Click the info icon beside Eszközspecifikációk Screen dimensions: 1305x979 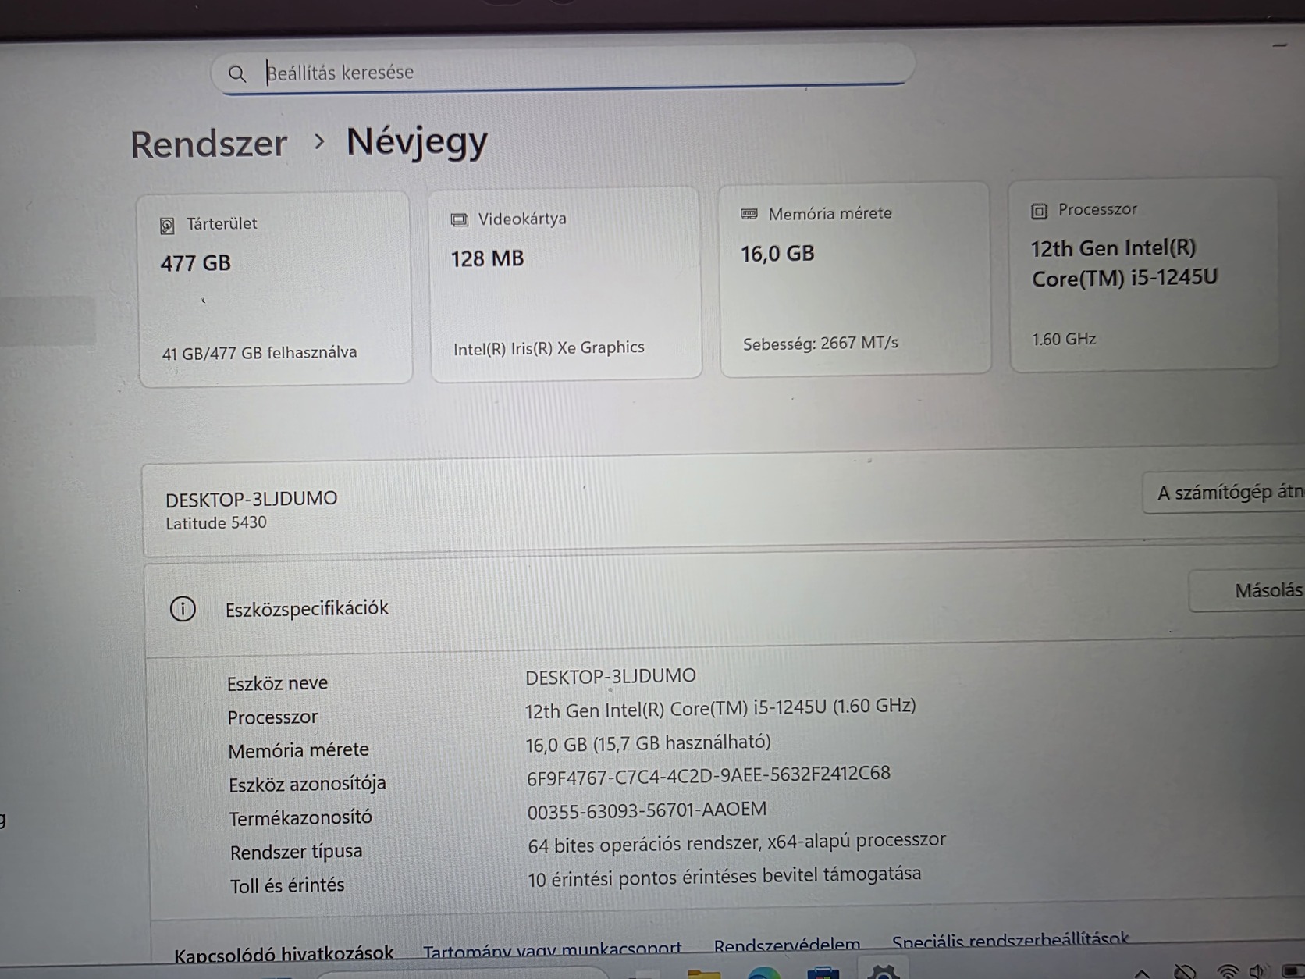click(x=183, y=609)
